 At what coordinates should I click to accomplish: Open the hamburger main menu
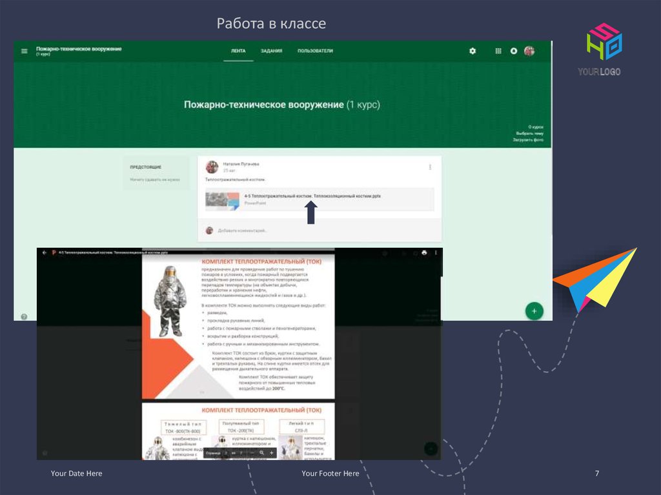click(25, 51)
